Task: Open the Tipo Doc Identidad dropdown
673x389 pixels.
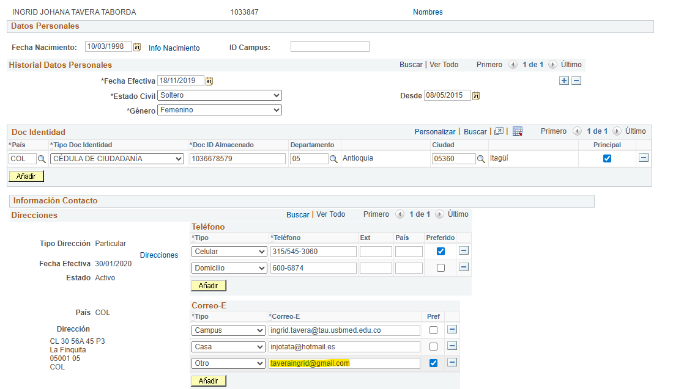Action: tap(117, 159)
